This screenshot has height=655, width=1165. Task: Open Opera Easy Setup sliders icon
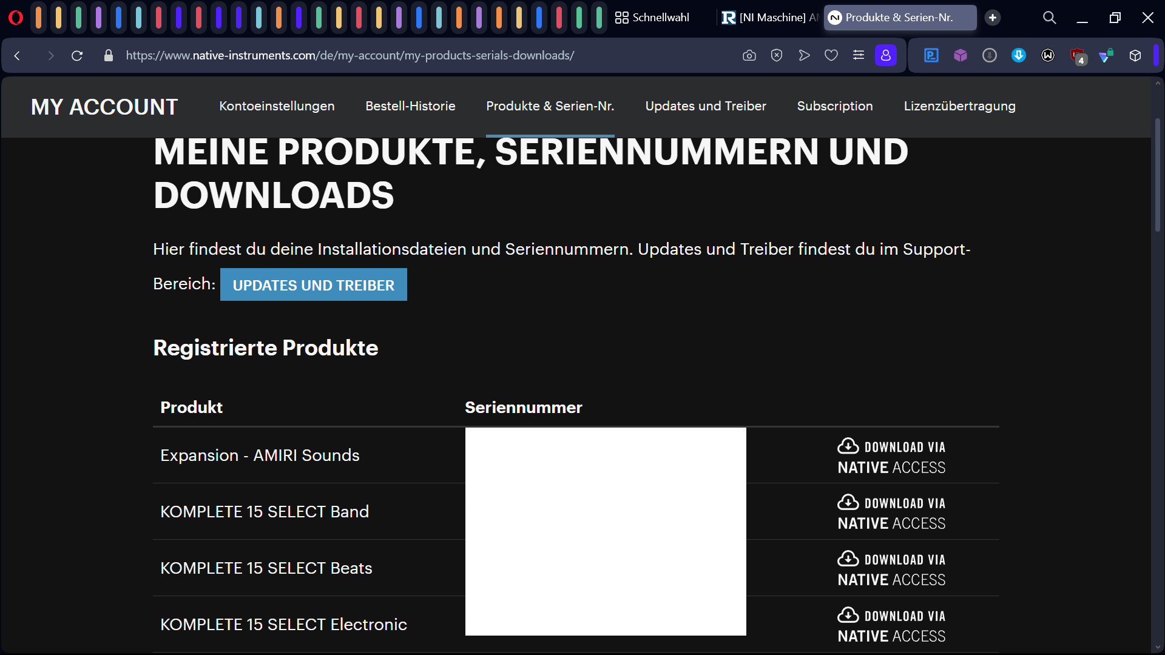859,56
